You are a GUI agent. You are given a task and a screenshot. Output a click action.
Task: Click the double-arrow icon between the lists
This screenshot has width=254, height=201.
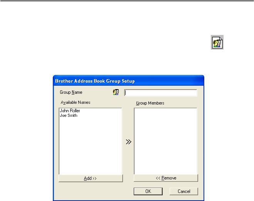tap(129, 142)
